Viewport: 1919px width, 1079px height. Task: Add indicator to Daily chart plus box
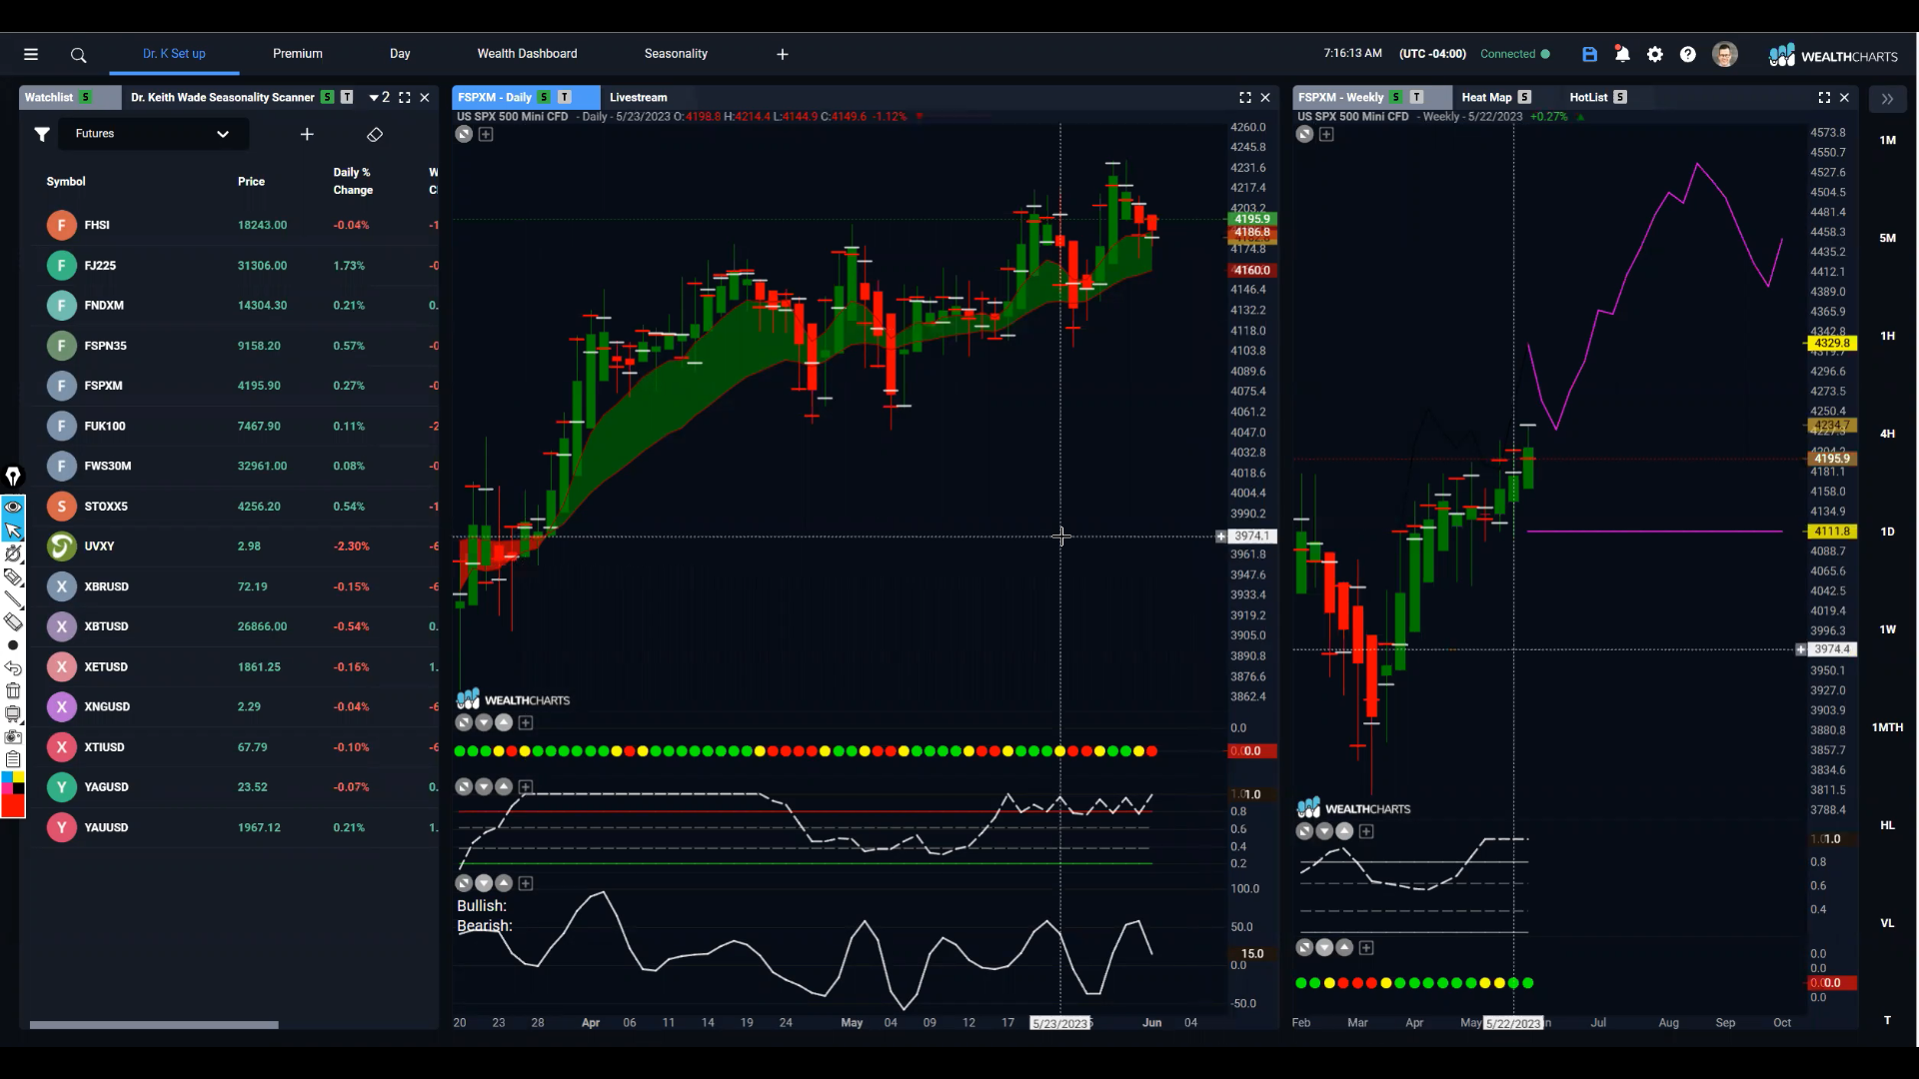click(486, 135)
